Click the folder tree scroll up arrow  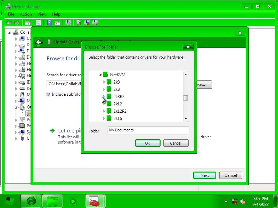click(186, 74)
